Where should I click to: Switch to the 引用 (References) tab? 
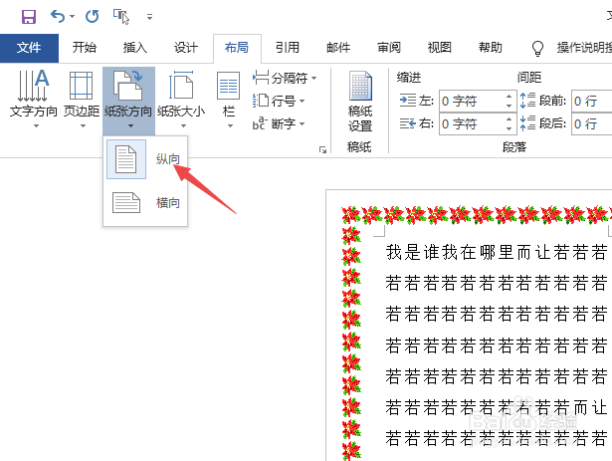(288, 48)
